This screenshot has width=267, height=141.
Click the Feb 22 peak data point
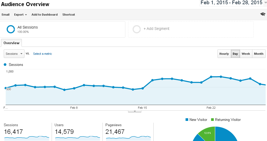pos(211,77)
